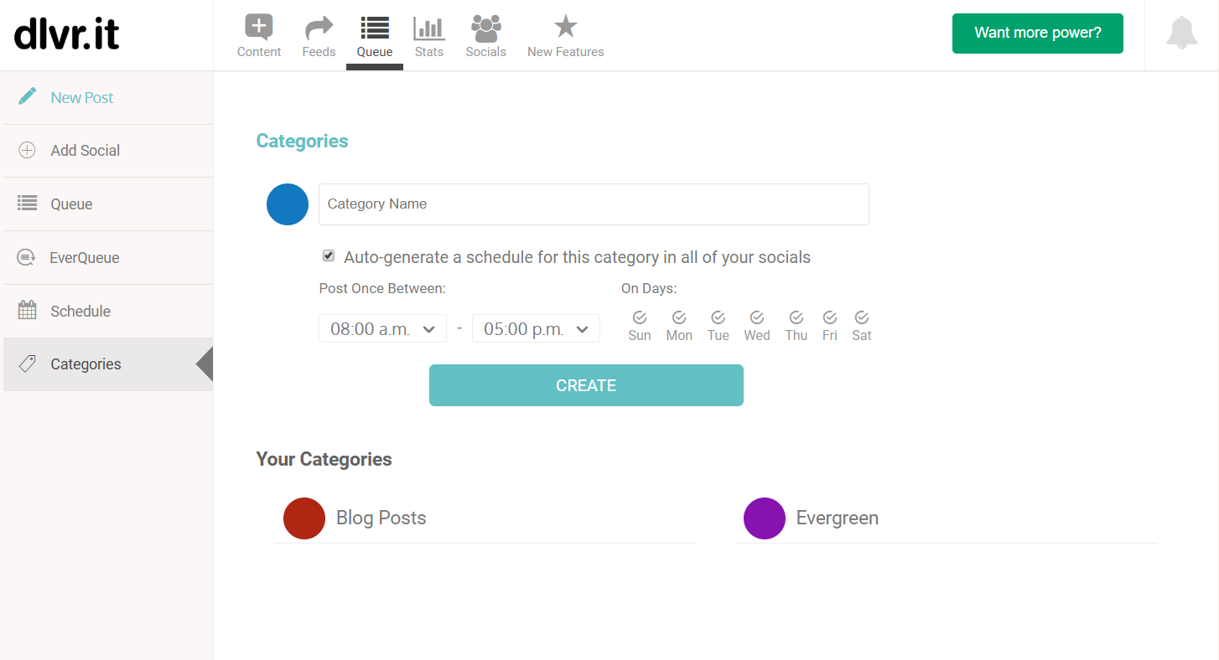
Task: Open the 05:00 p.m. end time dropdown
Action: pyautogui.click(x=536, y=328)
